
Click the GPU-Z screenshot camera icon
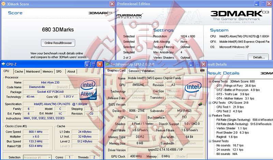(x=202, y=70)
